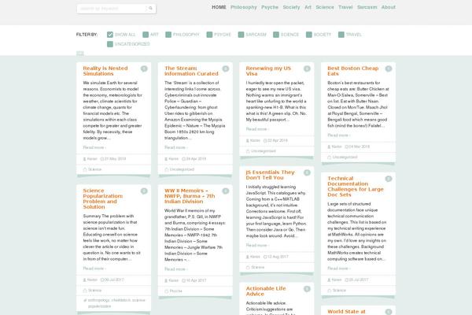472x315 pixels.
Task: Click comment bubble on The Stream card
Action: [226, 69]
